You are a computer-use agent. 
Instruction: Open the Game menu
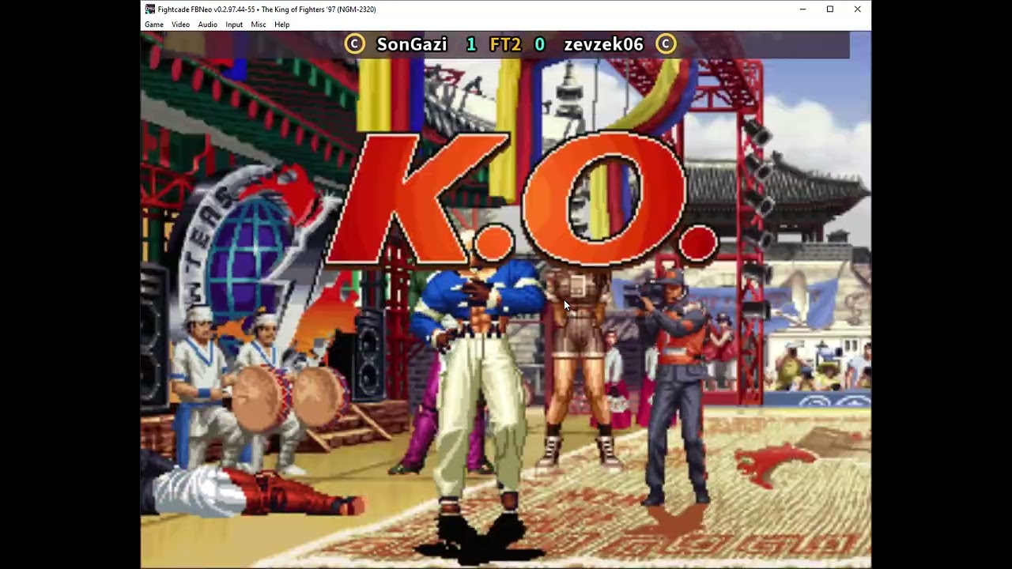[x=153, y=24]
